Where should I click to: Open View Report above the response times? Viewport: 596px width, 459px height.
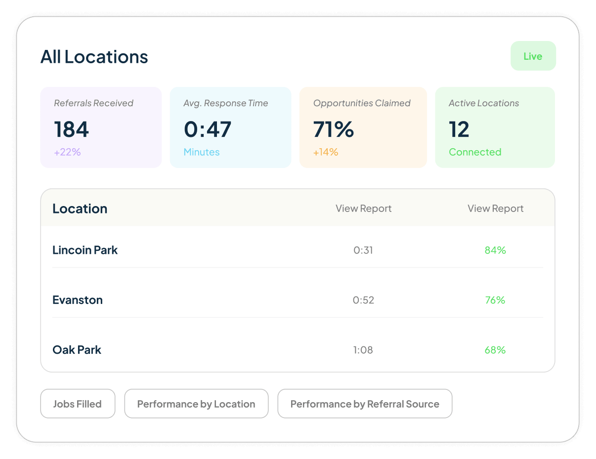tap(364, 209)
